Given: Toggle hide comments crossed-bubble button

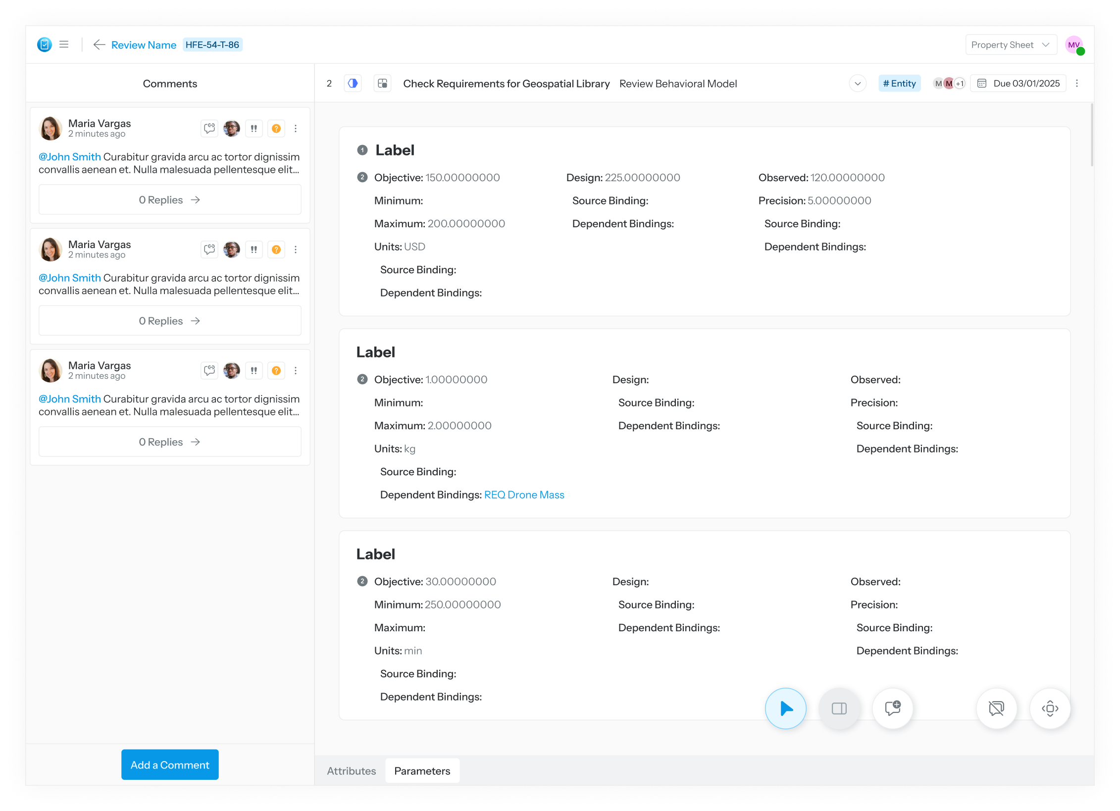Looking at the screenshot, I should (996, 709).
